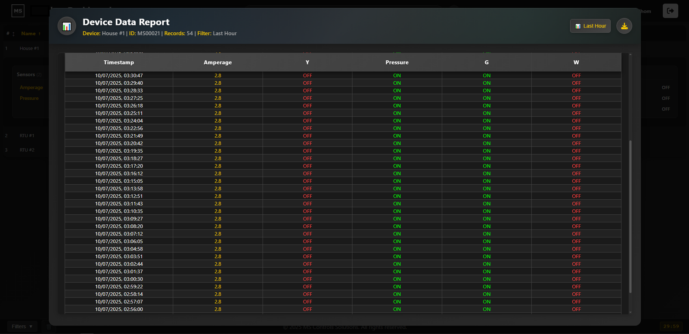Click the chart icon beside Device Data Report

67,26
